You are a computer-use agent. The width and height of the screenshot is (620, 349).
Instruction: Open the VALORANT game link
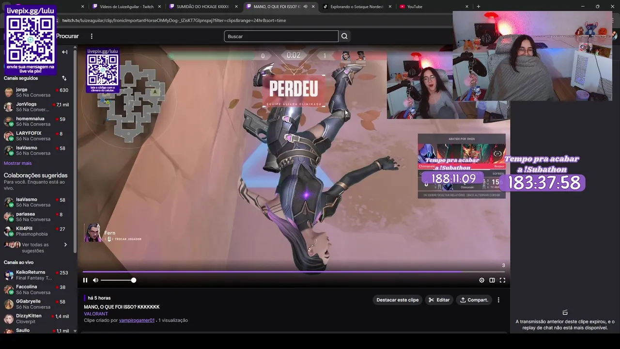pos(96,314)
